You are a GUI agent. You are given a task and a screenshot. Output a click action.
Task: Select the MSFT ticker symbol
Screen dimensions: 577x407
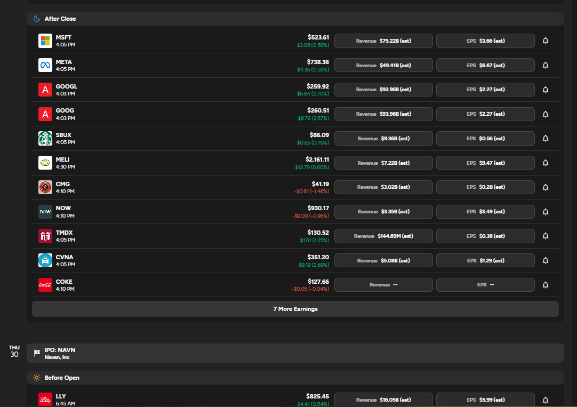(63, 37)
